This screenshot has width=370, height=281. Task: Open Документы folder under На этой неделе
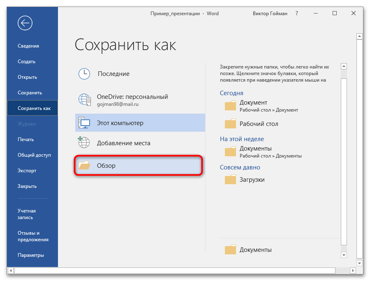click(x=280, y=152)
